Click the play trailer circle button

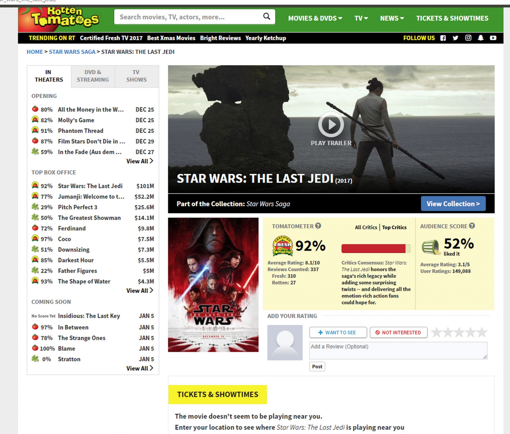tap(331, 125)
